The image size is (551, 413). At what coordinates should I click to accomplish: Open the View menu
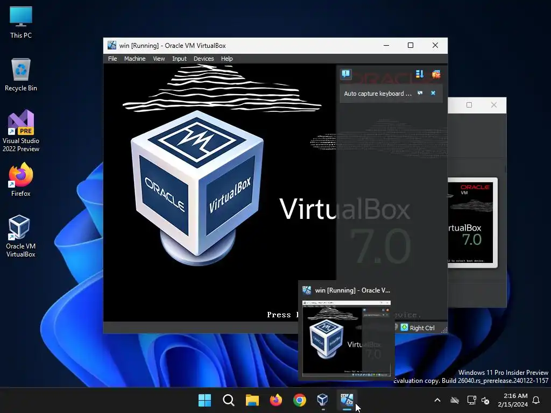coord(159,59)
